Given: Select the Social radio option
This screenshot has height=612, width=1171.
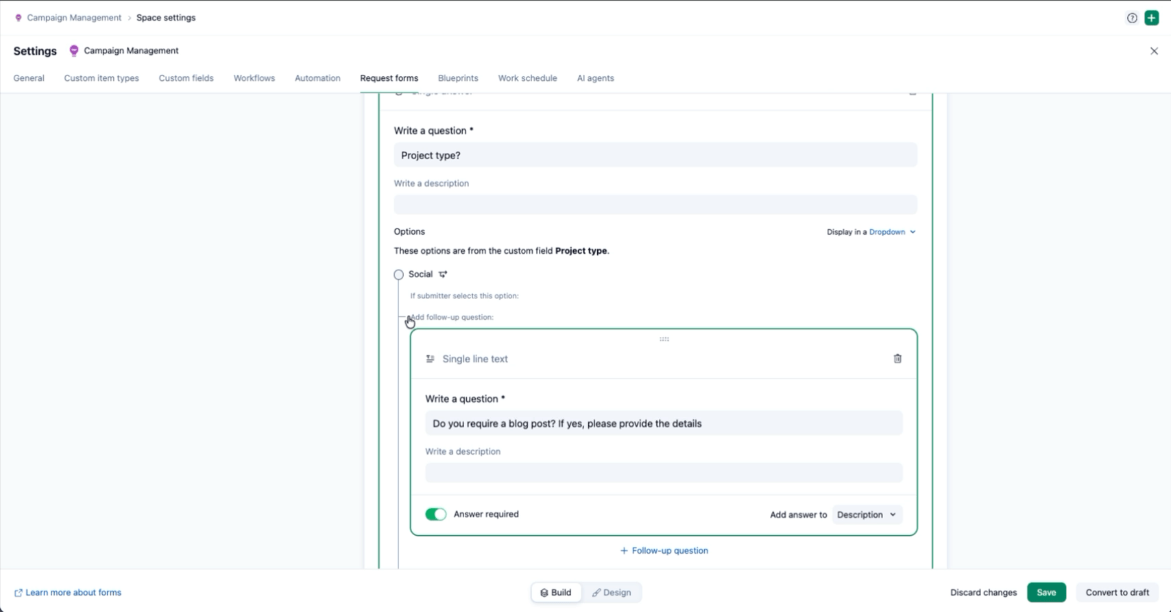Looking at the screenshot, I should pos(398,274).
